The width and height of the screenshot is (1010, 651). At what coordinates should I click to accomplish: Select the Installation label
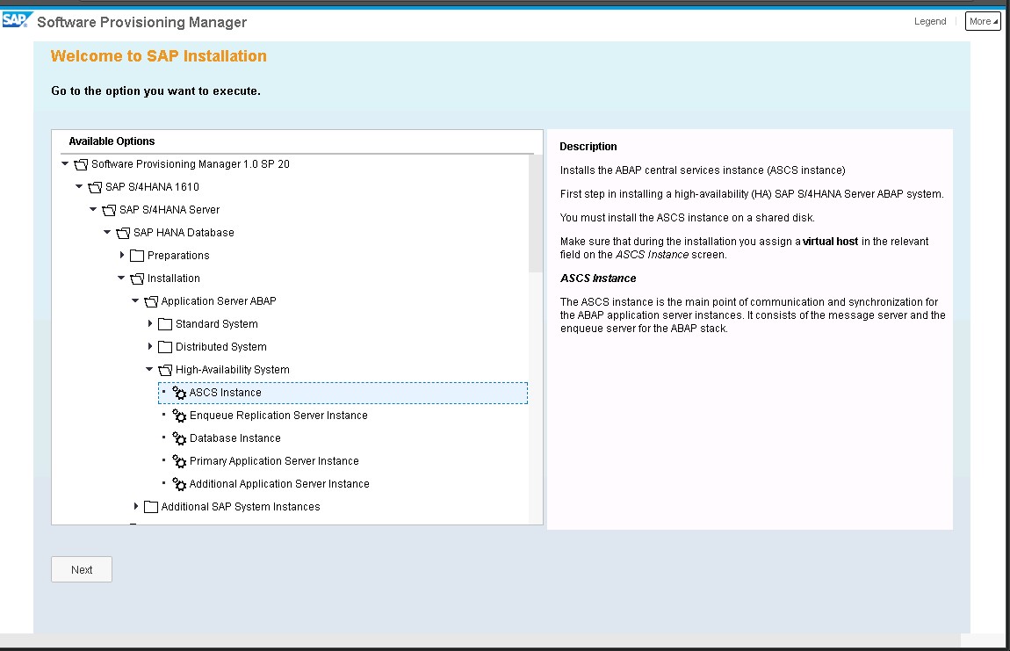click(173, 278)
